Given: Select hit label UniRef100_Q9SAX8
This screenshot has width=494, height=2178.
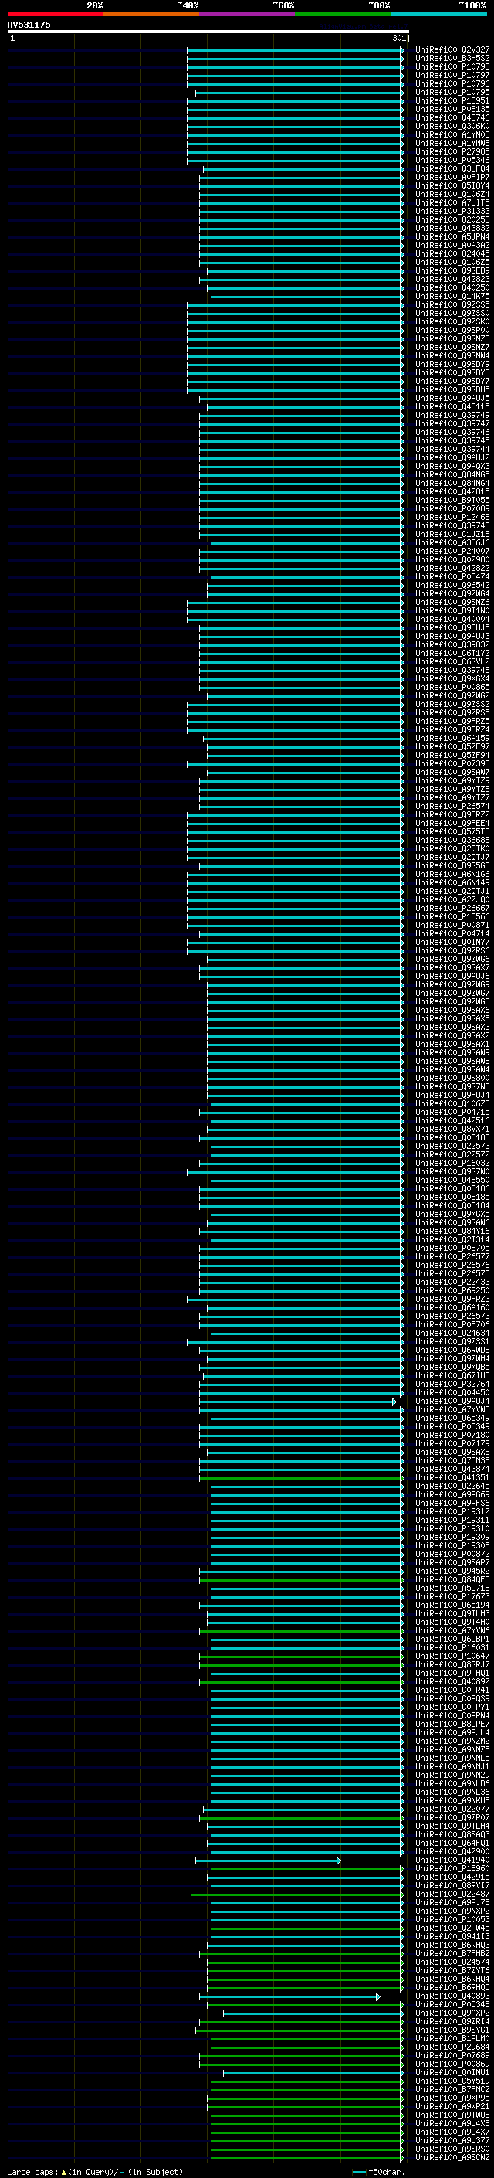Looking at the screenshot, I should click(x=452, y=1452).
